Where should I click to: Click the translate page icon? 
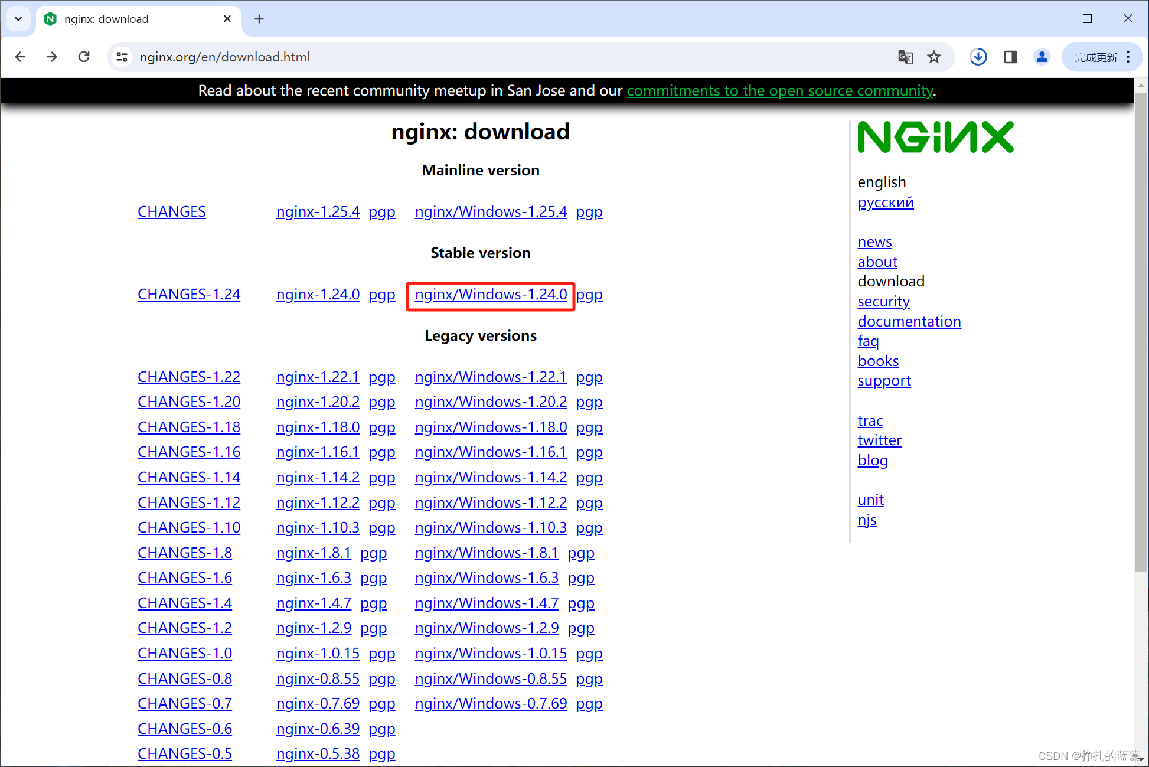click(x=905, y=57)
